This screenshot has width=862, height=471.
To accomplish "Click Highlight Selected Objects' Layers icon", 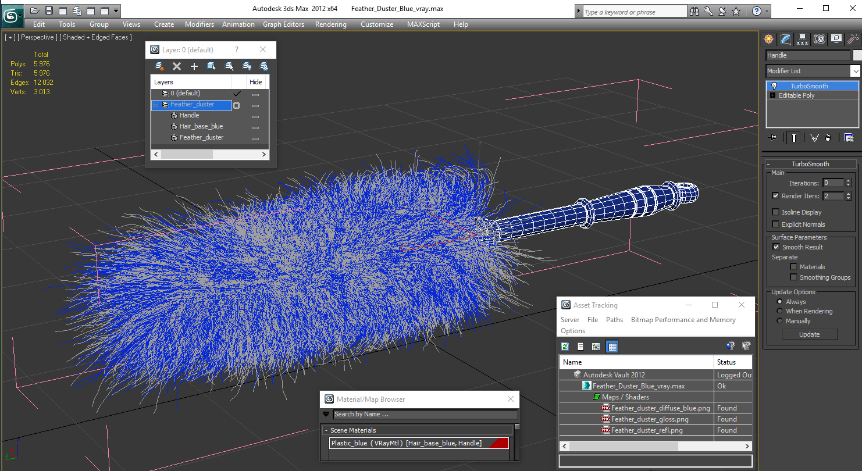I will pos(229,66).
